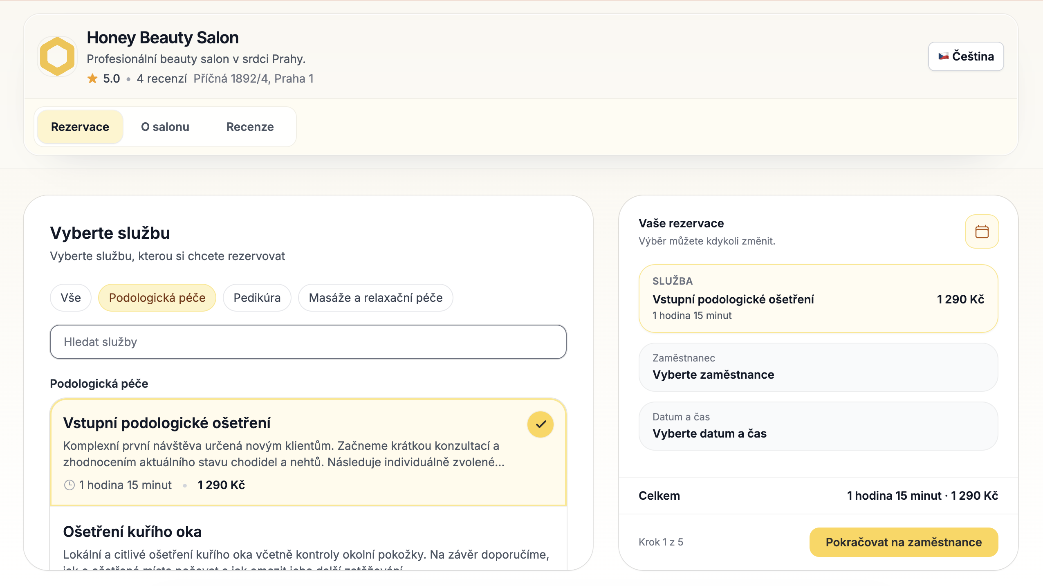This screenshot has height=586, width=1043.
Task: Select Masáže a relaxační péče filter
Action: click(x=376, y=298)
